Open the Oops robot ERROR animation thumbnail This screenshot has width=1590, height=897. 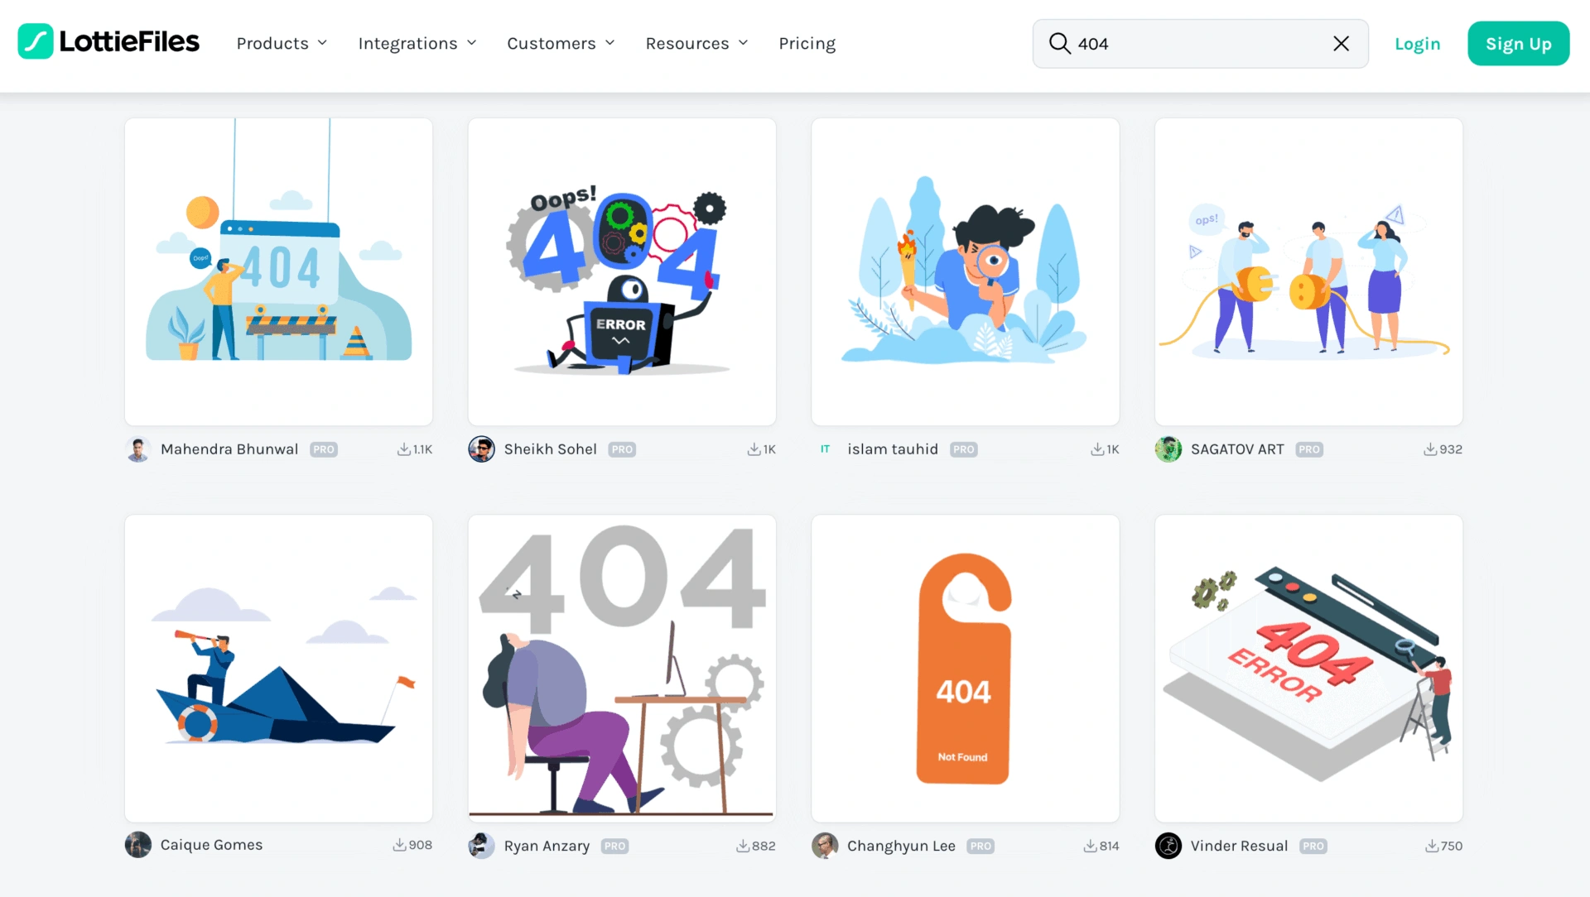[622, 271]
